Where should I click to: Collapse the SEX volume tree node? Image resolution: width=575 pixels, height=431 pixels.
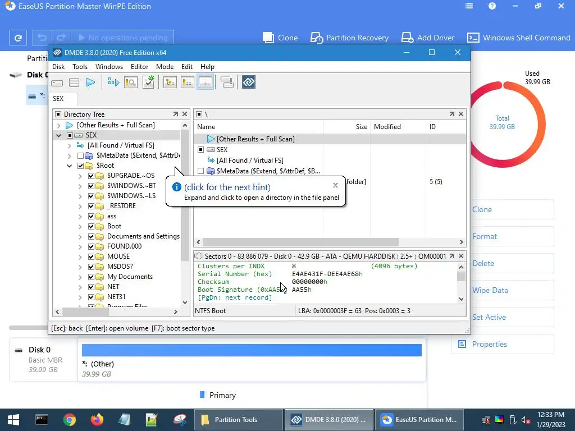point(58,136)
